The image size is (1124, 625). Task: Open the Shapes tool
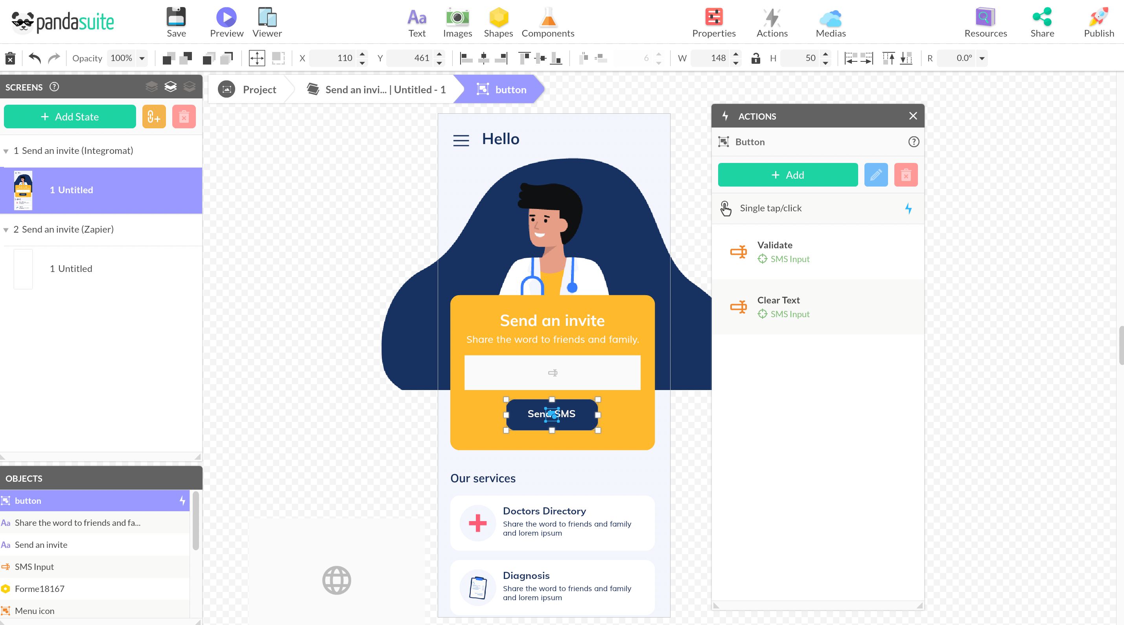tap(498, 17)
